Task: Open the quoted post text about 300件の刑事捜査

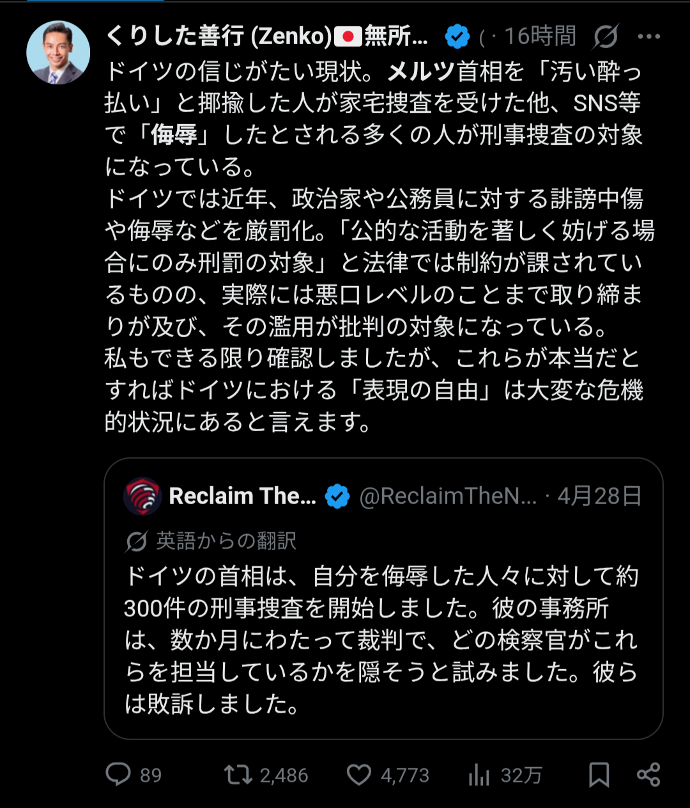Action: point(382,640)
